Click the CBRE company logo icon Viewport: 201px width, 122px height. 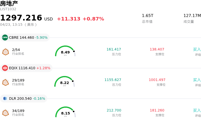(x=5, y=37)
